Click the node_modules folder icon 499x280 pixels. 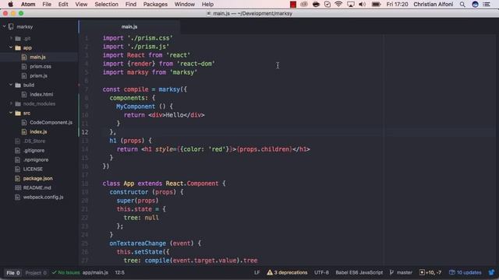point(18,103)
